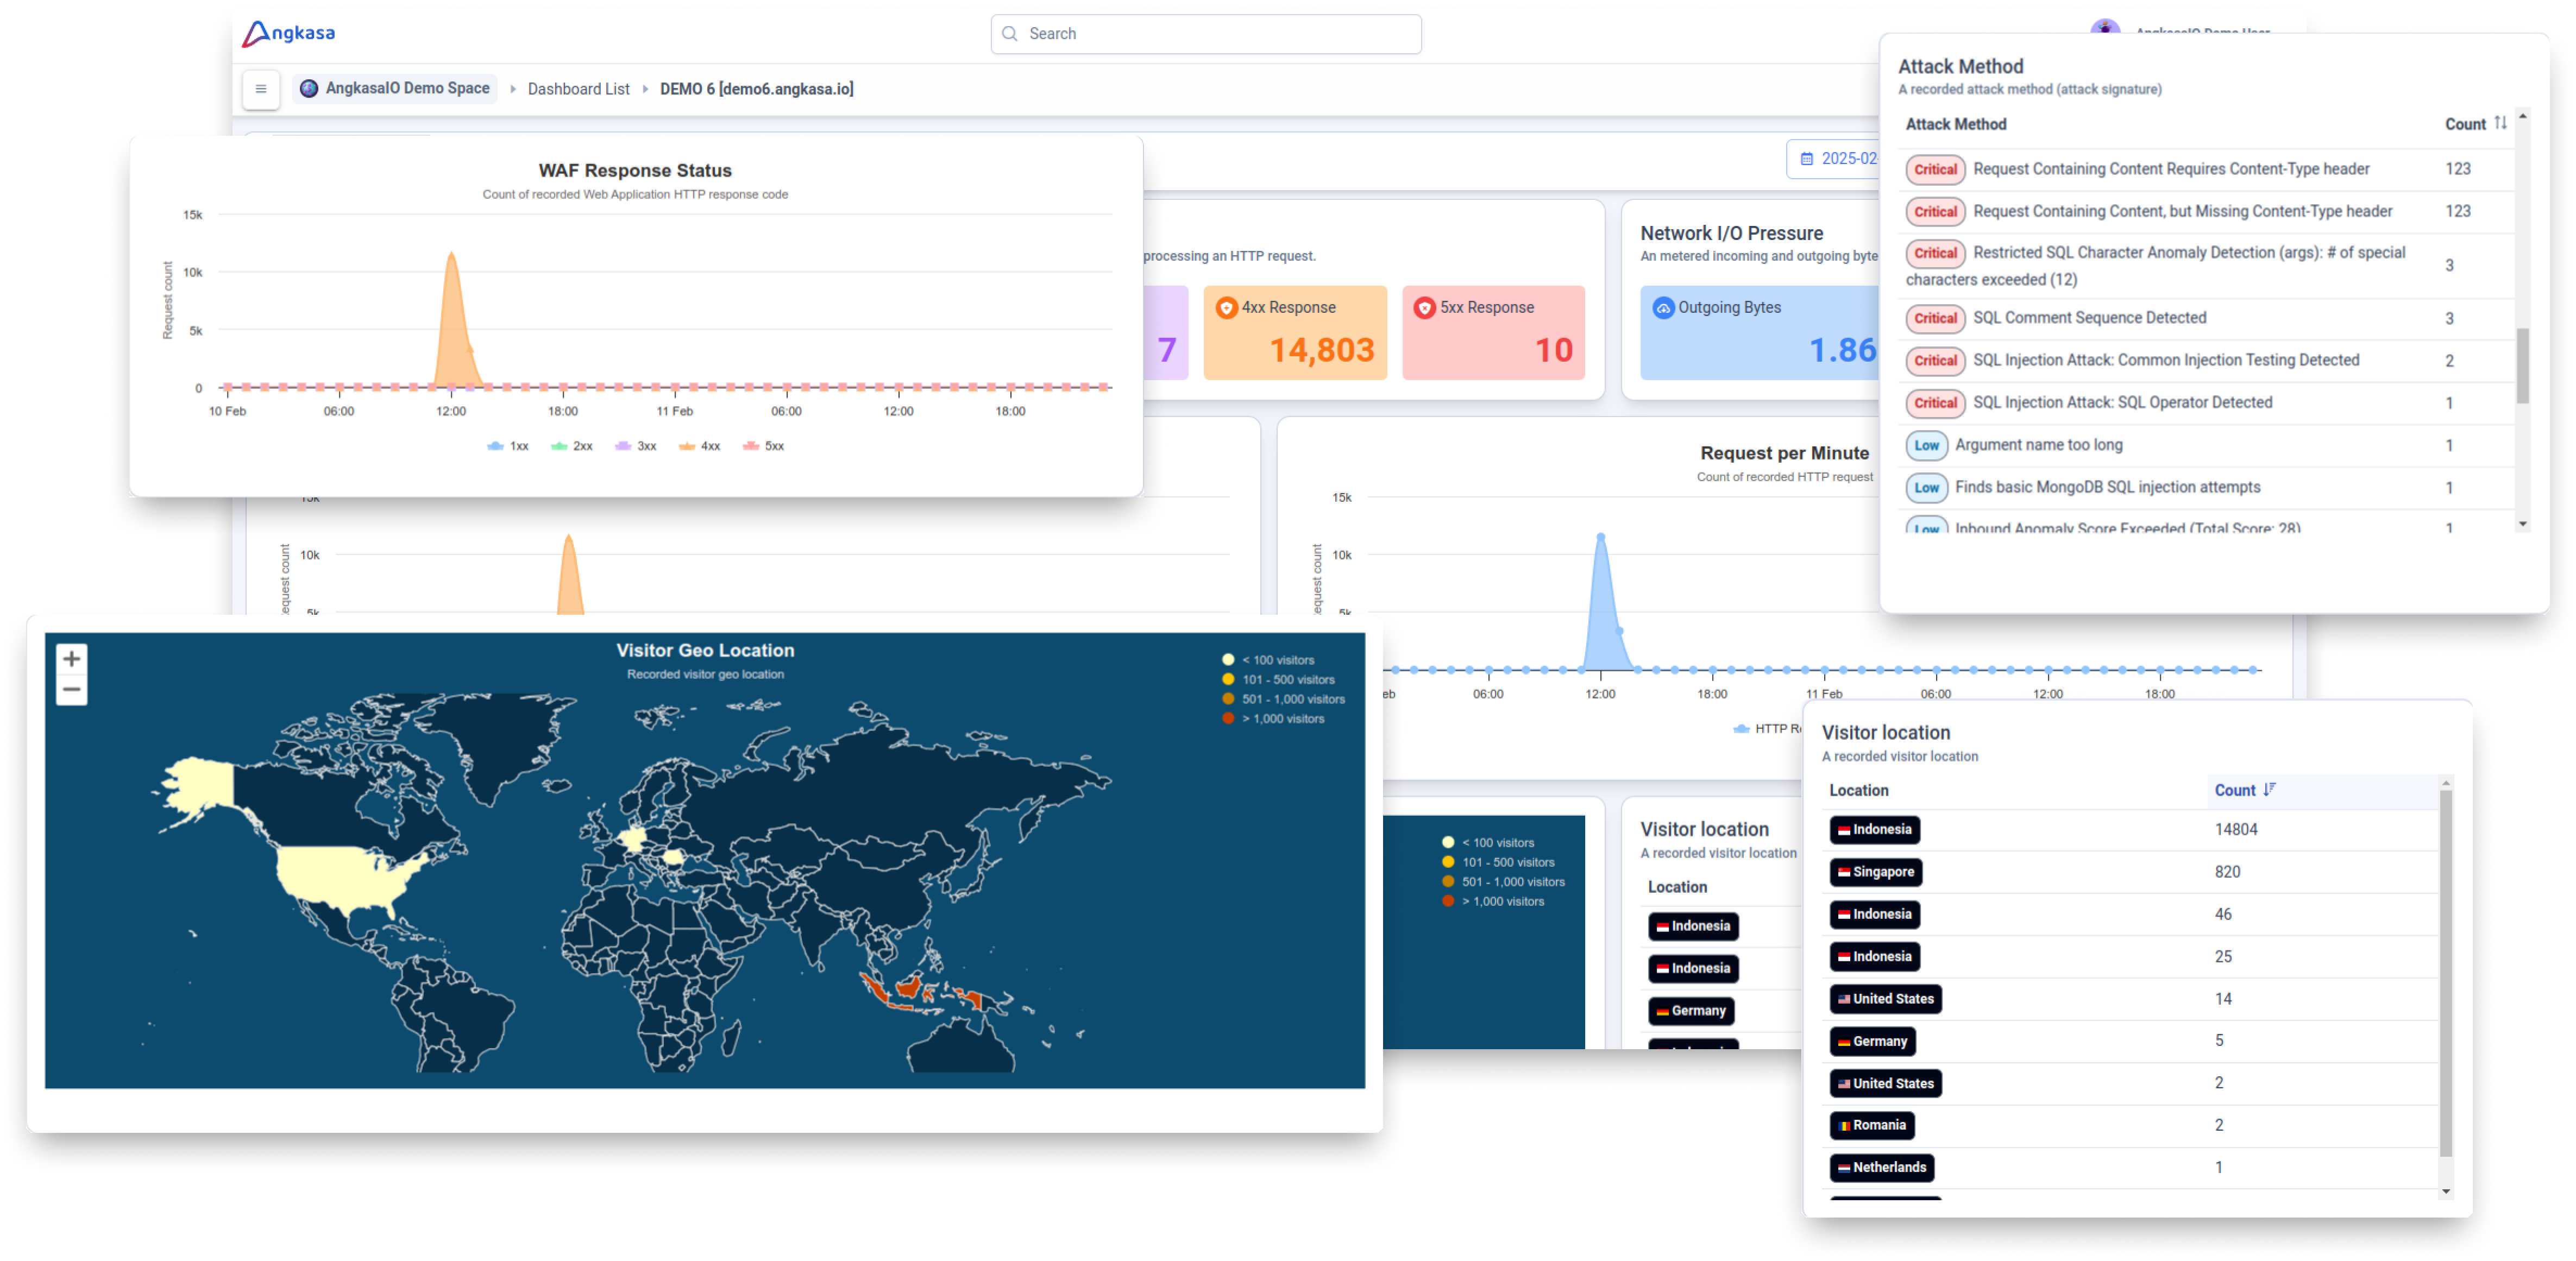Toggle 1xx series in WAF legend
The width and height of the screenshot is (2576, 1261).
(x=508, y=447)
